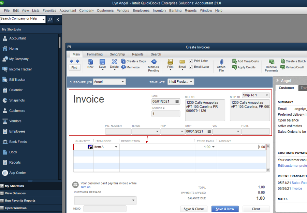The image size is (307, 213).
Task: Go to next invoice arrow
Action: pyautogui.click(x=77, y=61)
